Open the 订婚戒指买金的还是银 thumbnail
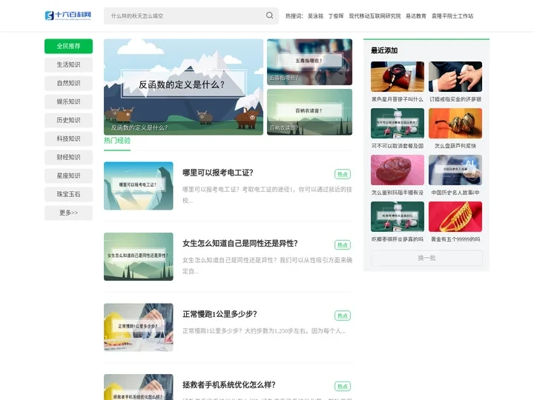The image size is (534, 400). [455, 76]
